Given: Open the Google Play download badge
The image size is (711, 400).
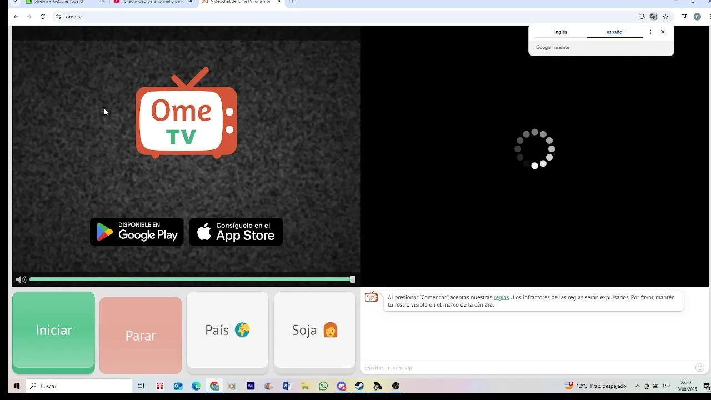Looking at the screenshot, I should click(137, 232).
